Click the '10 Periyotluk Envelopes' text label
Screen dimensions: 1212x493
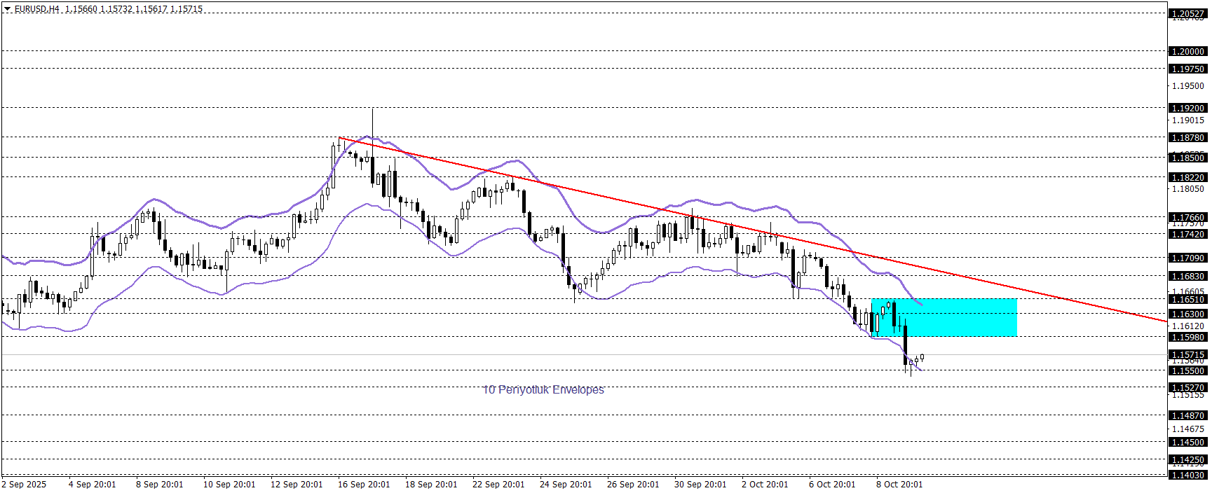pos(543,389)
